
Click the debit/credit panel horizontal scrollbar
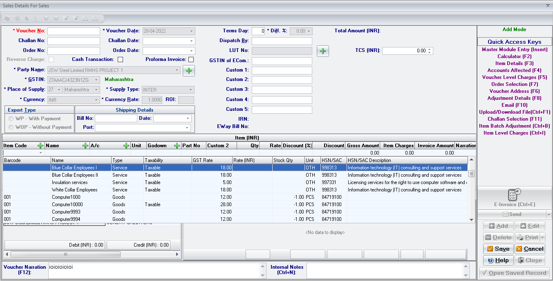coord(92,254)
